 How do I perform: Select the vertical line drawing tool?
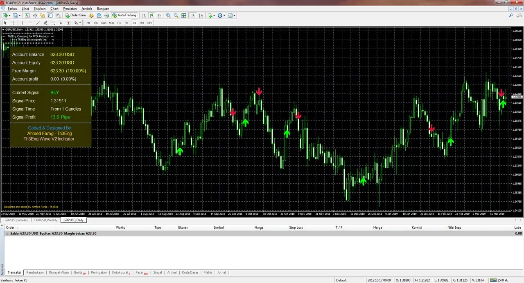tap(23, 23)
